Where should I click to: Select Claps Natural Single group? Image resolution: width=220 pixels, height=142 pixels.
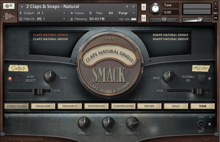(x=51, y=35)
